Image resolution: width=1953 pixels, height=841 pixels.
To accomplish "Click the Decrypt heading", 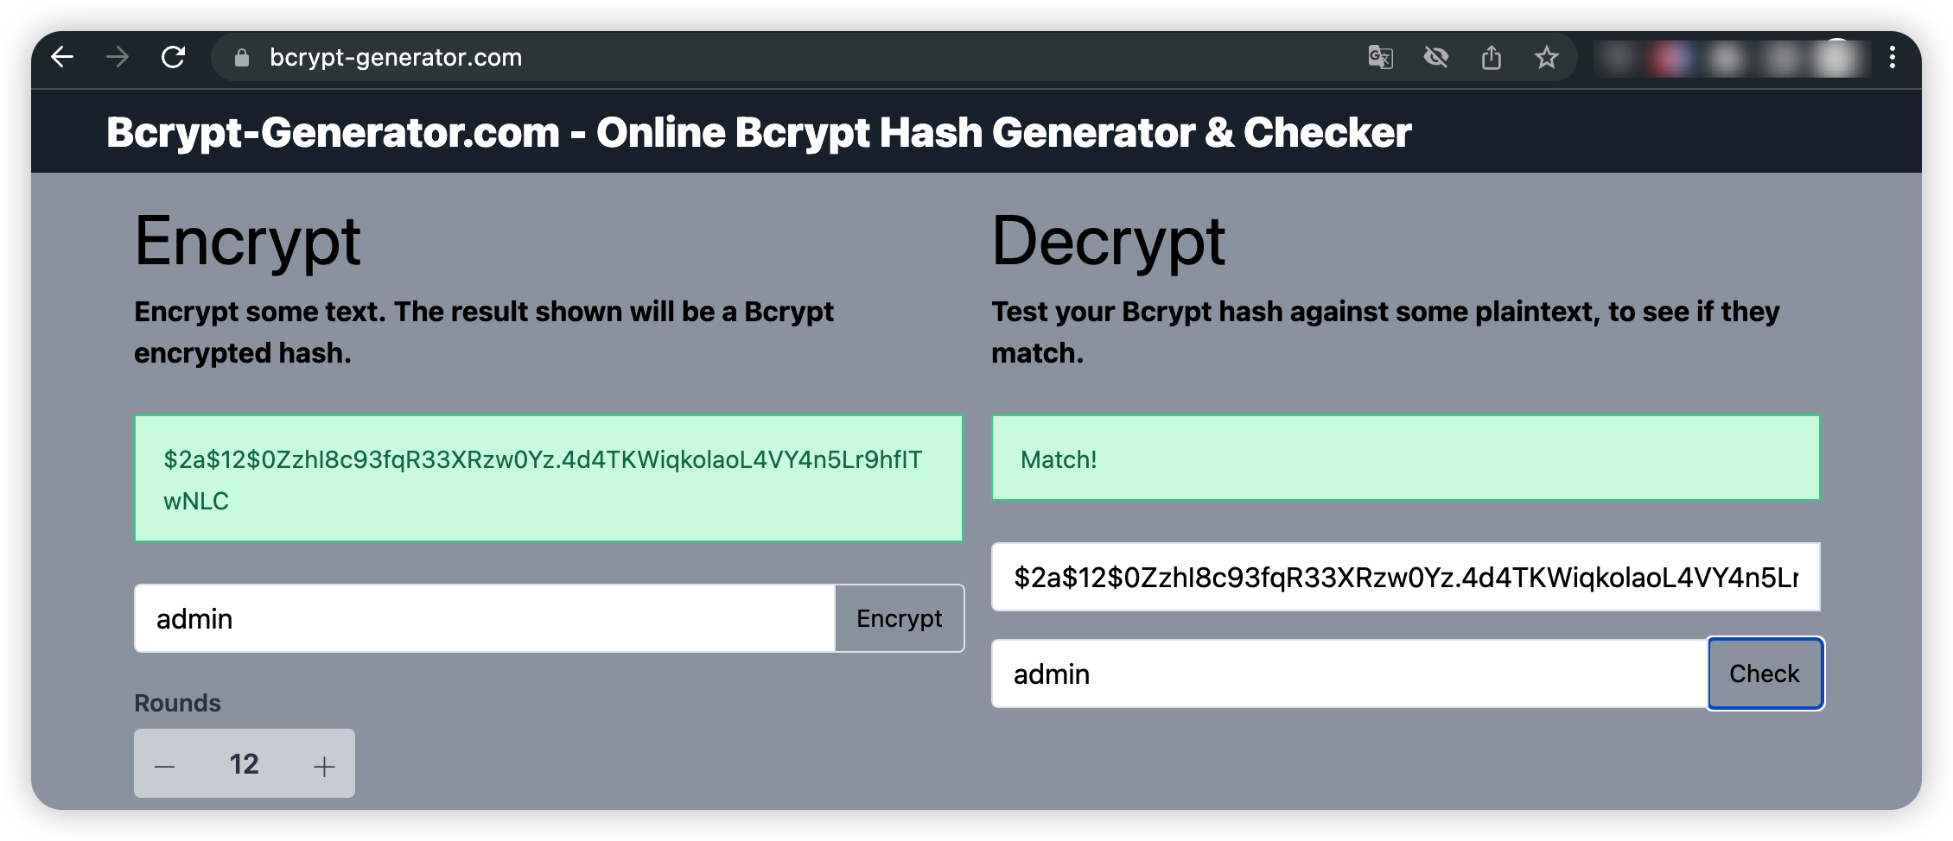I will click(1109, 242).
